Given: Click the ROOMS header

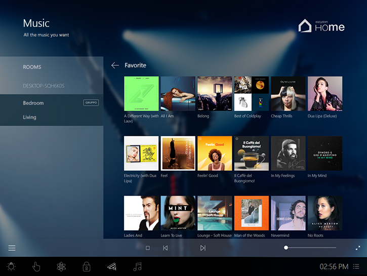Looking at the screenshot, I should pos(32,67).
